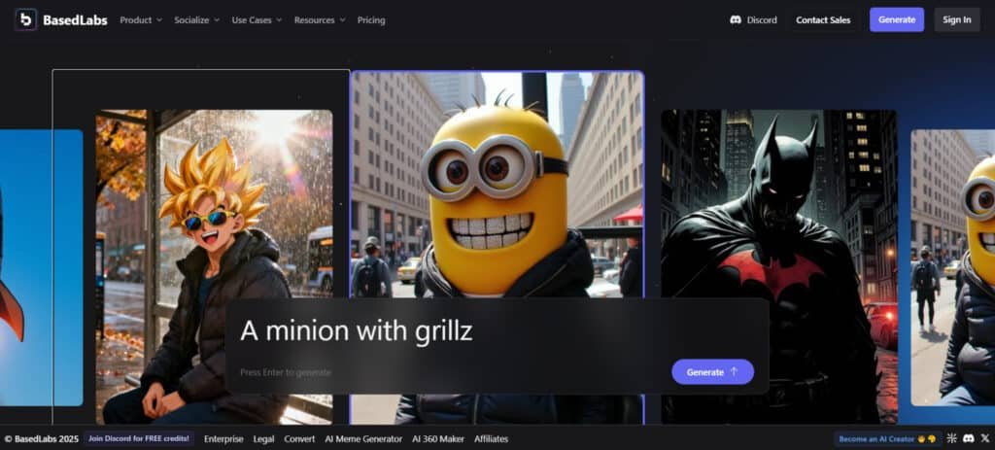This screenshot has height=450, width=995.
Task: Click the Discord icon in footer
Action: 967,438
